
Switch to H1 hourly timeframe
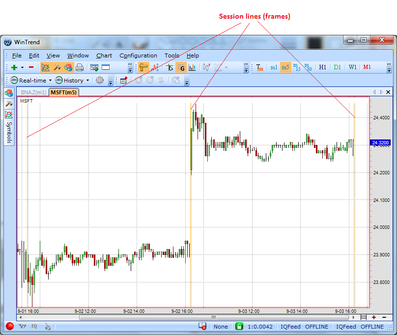322,67
